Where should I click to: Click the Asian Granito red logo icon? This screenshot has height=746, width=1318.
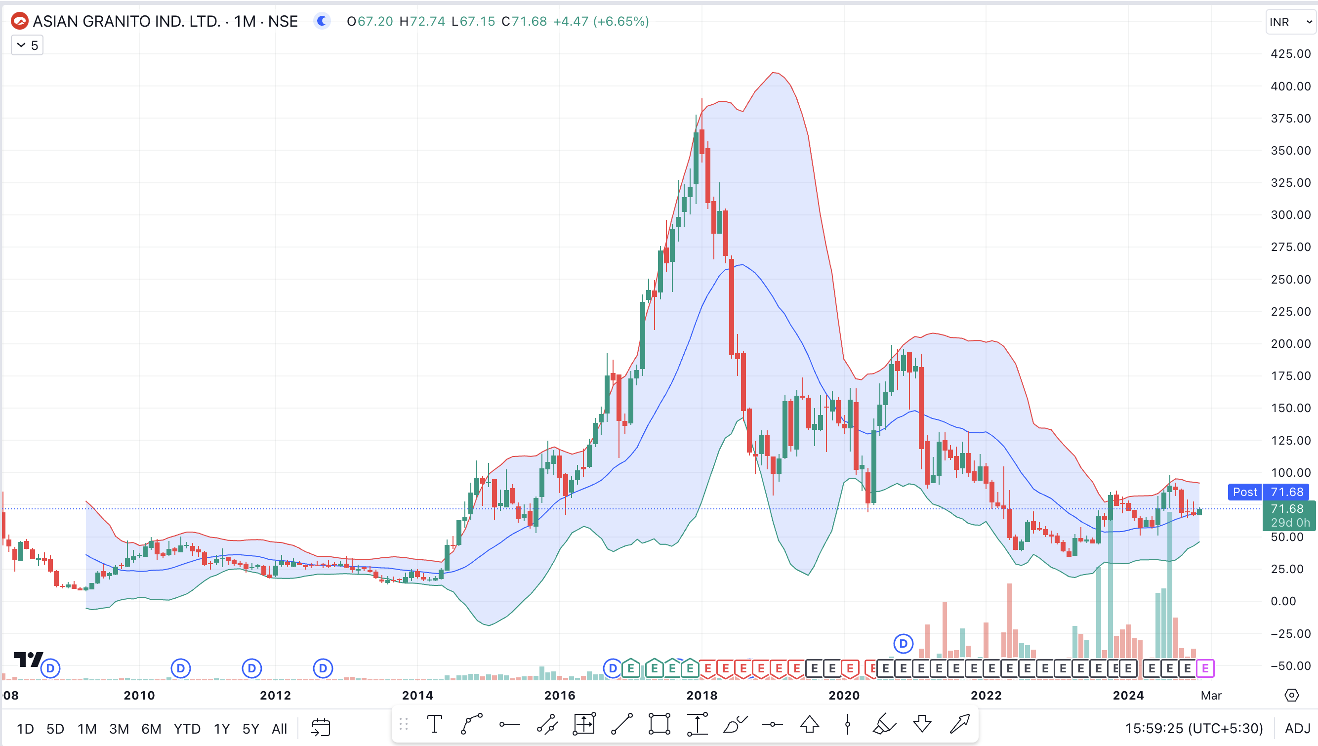(x=19, y=21)
